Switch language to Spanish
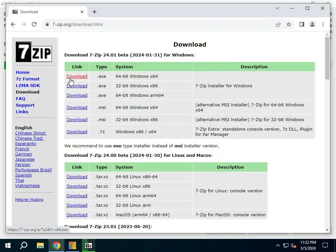The height and width of the screenshot is (252, 336). click(23, 175)
